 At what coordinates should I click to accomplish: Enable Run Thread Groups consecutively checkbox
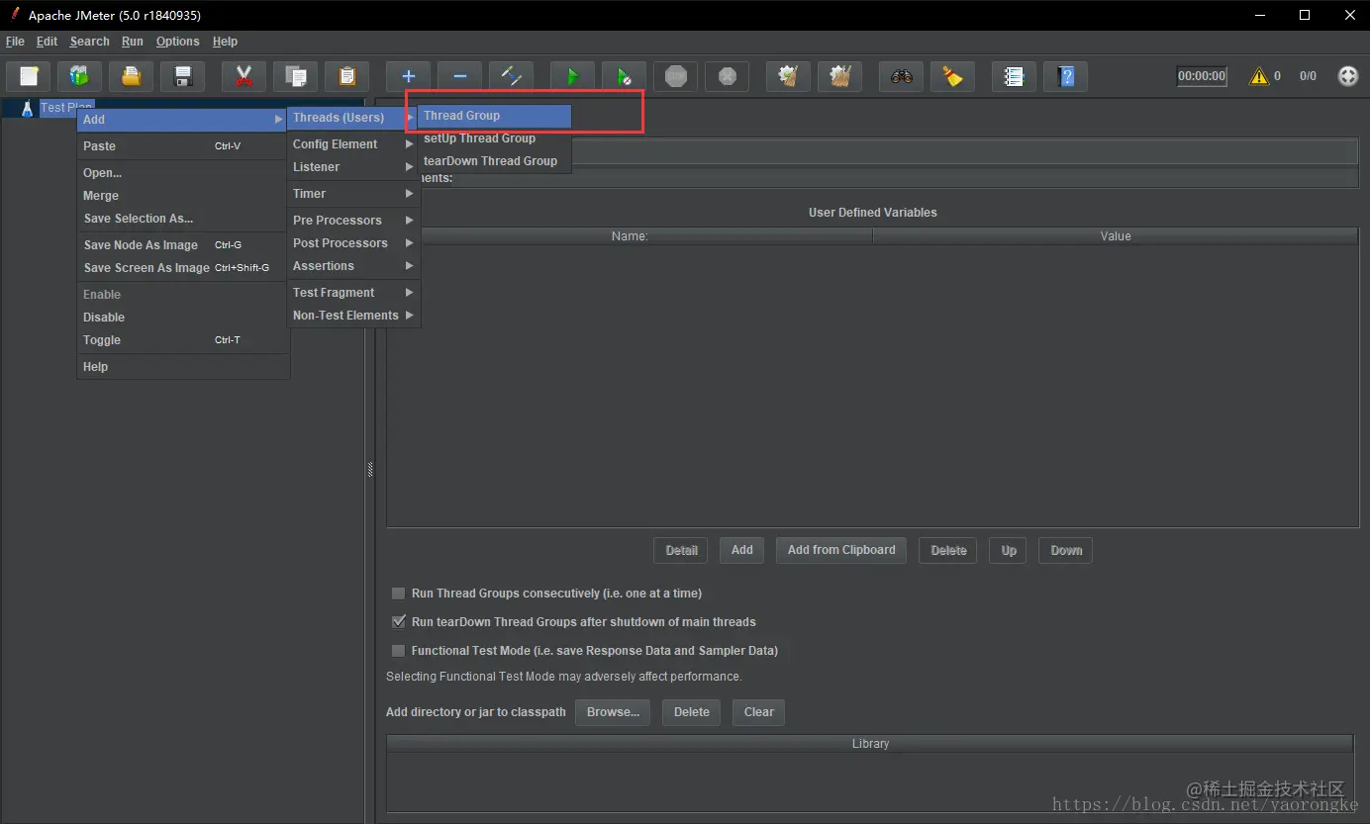(398, 594)
